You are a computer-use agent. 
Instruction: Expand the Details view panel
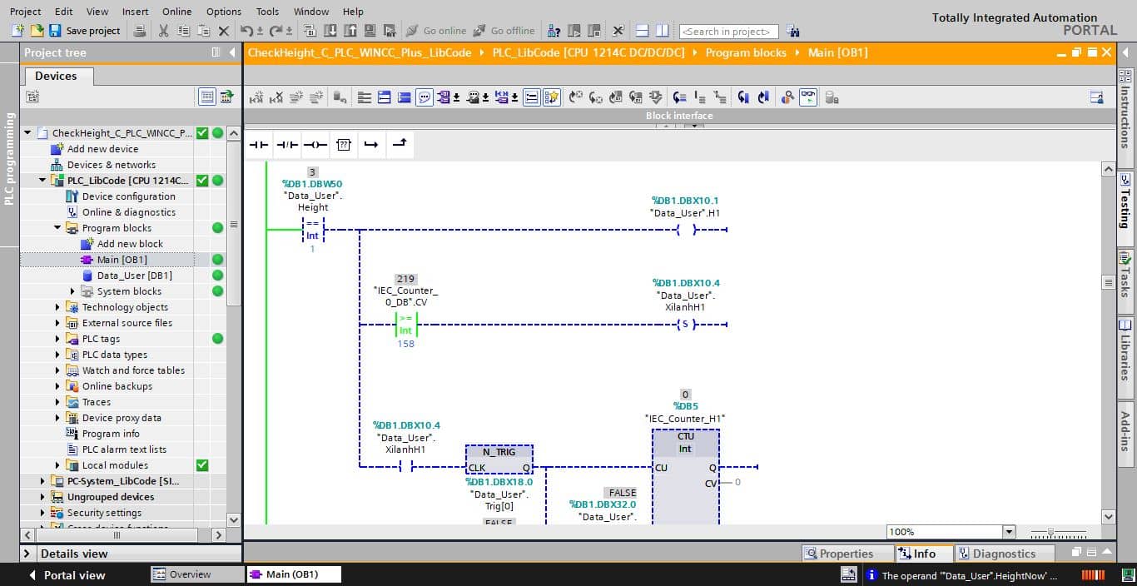[x=27, y=554]
